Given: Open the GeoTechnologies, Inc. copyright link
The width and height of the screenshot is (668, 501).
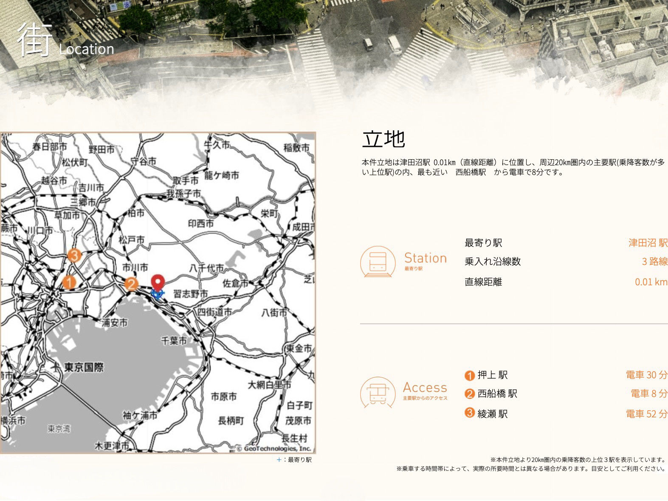Looking at the screenshot, I should click(274, 448).
